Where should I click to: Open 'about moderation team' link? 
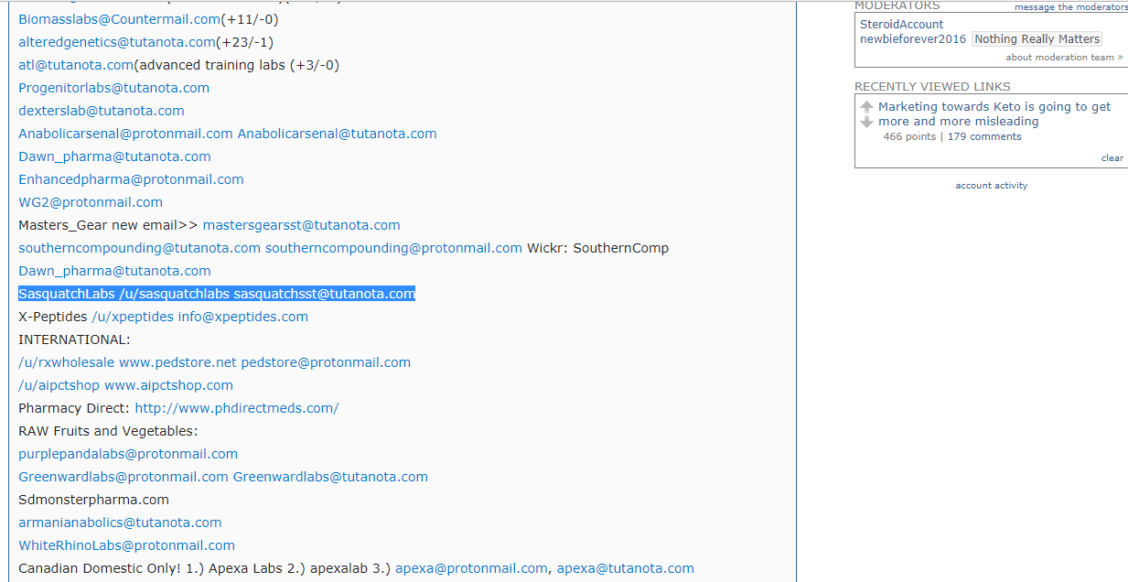1059,58
